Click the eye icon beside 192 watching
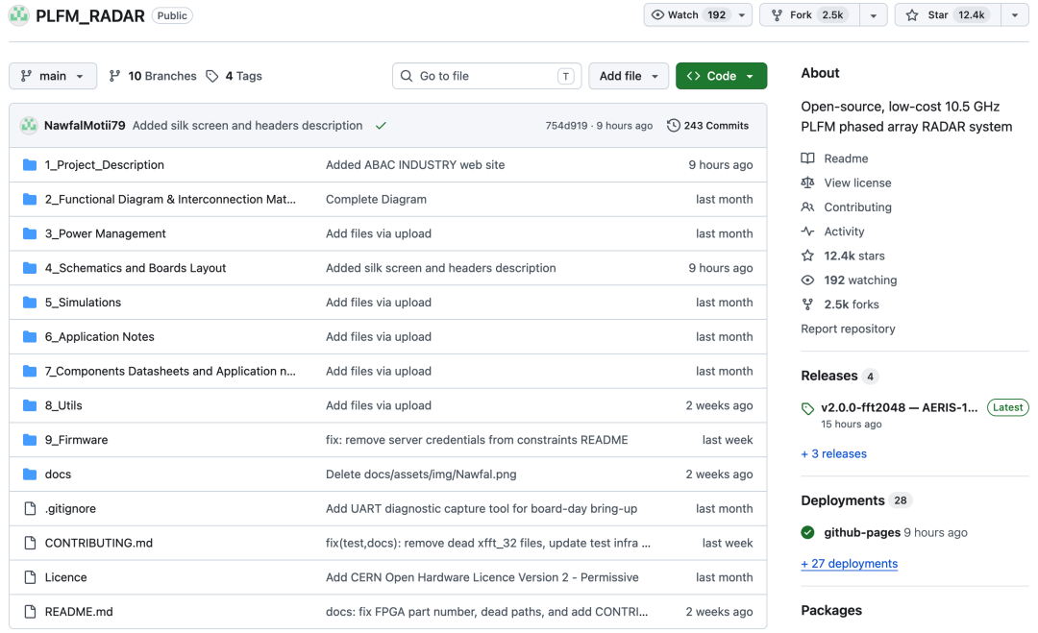1038x633 pixels. tap(807, 280)
